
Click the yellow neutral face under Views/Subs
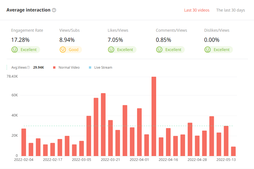(63, 50)
